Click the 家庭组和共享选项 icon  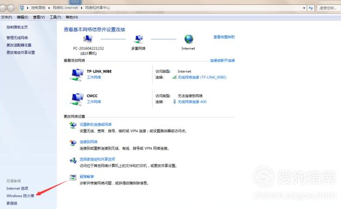pos(73,160)
